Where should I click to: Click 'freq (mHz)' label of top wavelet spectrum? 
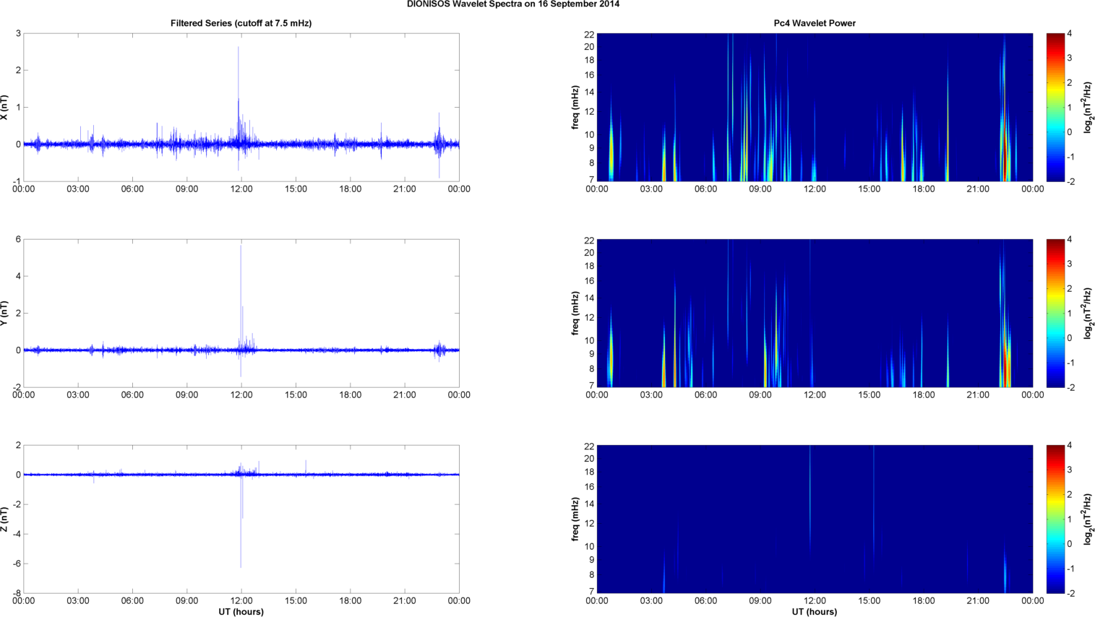coord(575,107)
